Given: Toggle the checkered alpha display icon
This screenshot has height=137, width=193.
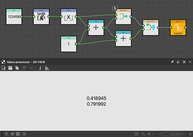Looking at the screenshot, I should point(12,134).
